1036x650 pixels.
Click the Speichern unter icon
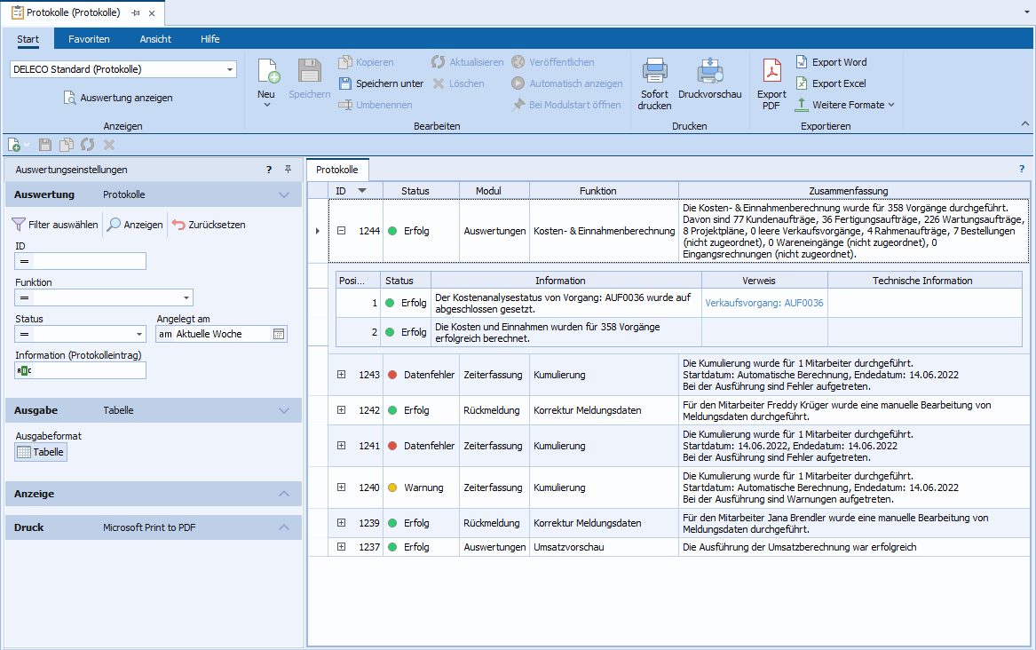[x=345, y=83]
